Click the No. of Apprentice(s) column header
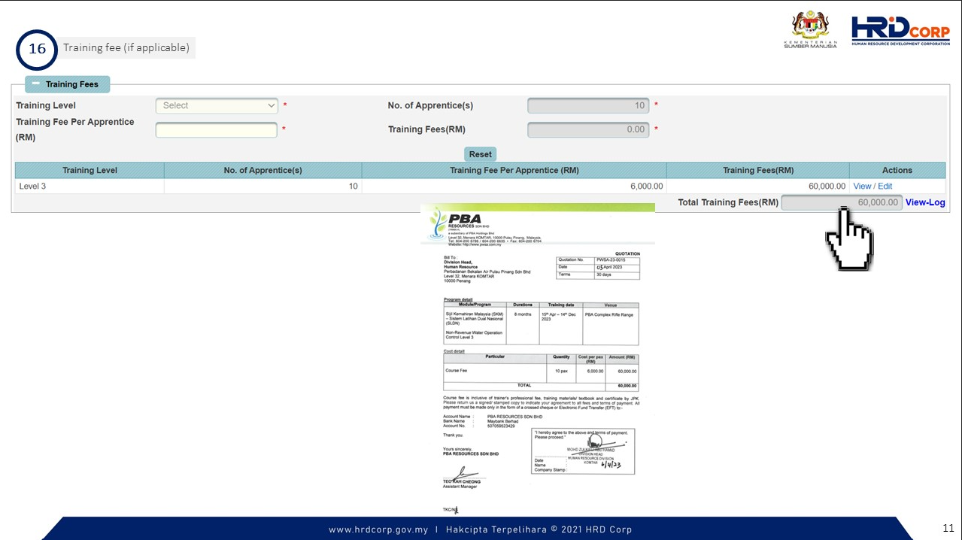Viewport: 962px width, 540px height. coord(263,170)
